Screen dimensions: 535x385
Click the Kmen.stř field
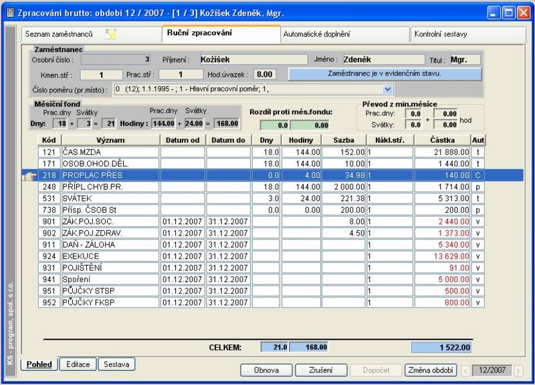102,75
